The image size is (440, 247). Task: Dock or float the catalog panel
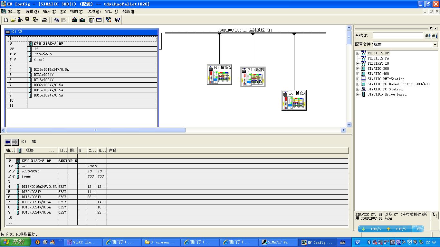[x=432, y=28]
